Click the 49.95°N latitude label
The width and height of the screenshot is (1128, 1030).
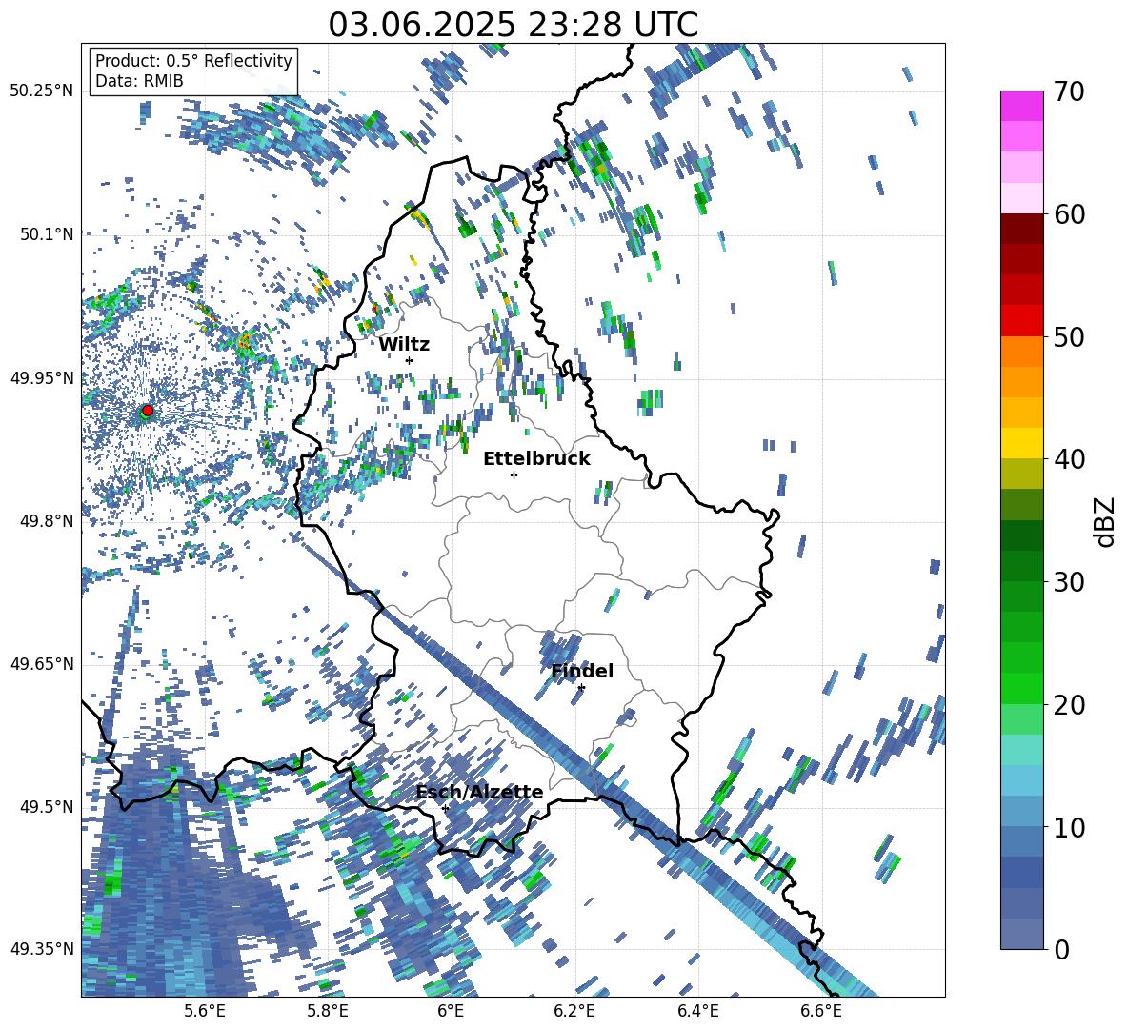[42, 377]
